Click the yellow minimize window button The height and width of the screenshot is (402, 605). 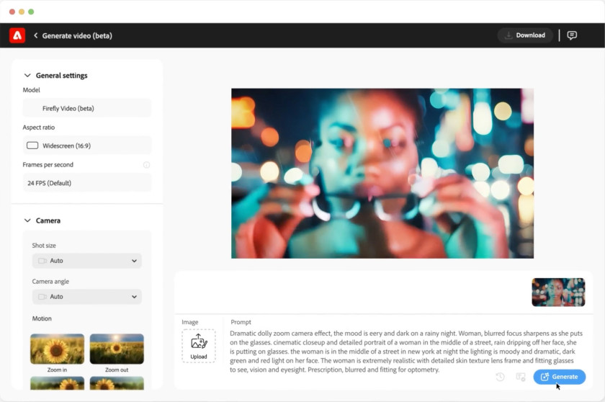(22, 12)
